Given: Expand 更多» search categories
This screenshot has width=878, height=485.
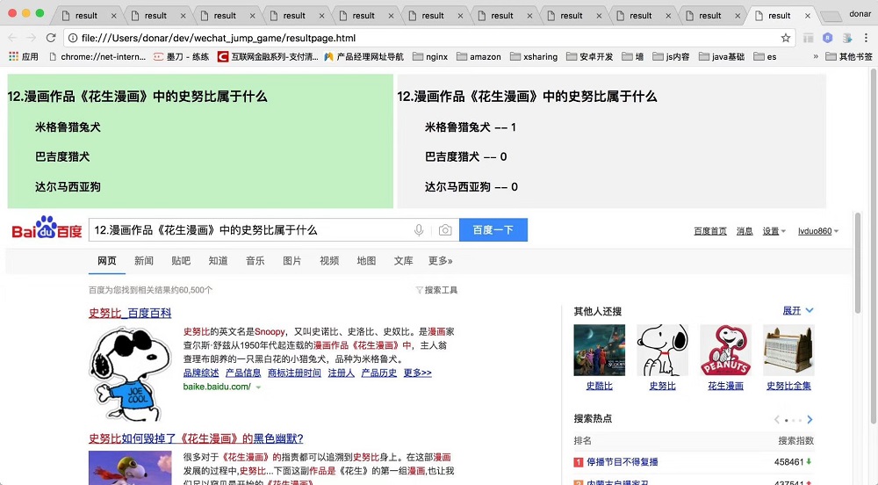Looking at the screenshot, I should [x=440, y=261].
